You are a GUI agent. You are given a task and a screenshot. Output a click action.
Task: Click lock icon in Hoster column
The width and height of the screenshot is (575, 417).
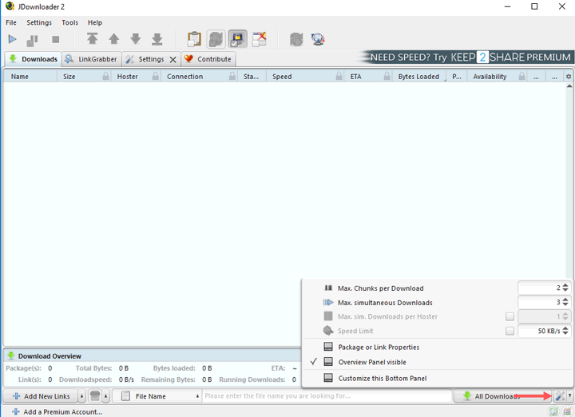(x=156, y=76)
